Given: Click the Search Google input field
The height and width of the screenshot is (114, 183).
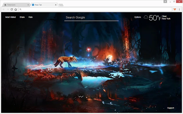Looking at the screenshot, I should click(91, 18).
